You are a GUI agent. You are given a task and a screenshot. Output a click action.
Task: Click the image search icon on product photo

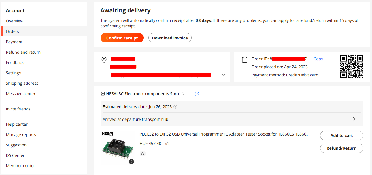131,162
